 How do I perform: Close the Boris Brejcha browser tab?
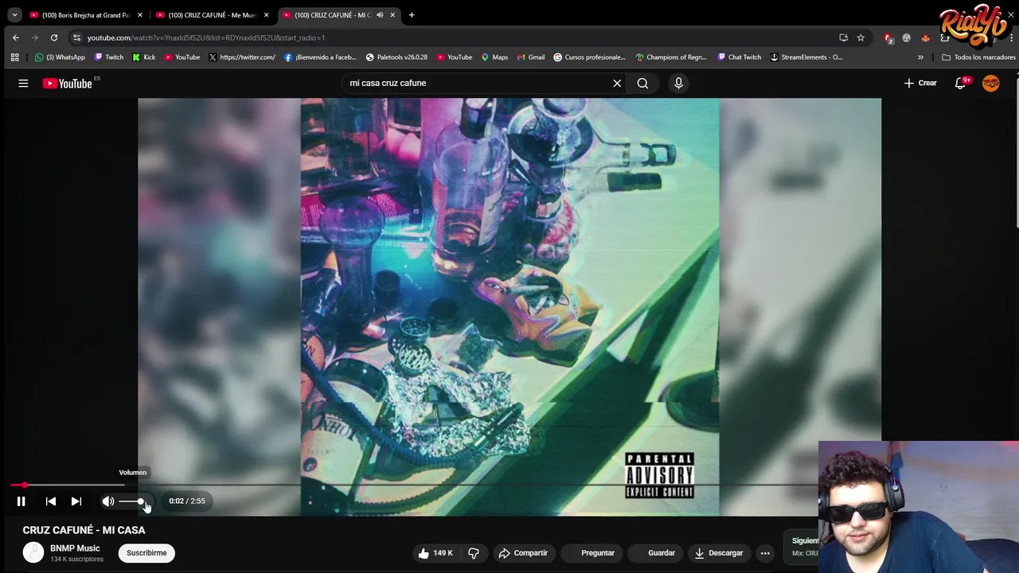(140, 15)
